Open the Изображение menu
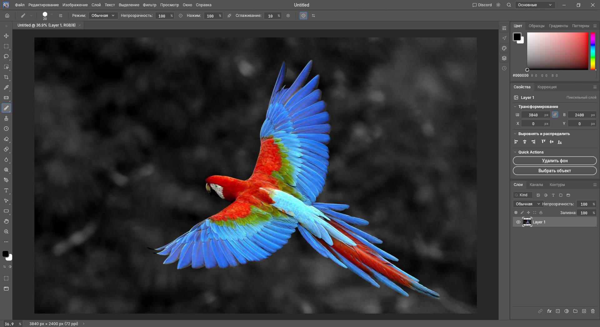600x327 pixels. (x=75, y=5)
